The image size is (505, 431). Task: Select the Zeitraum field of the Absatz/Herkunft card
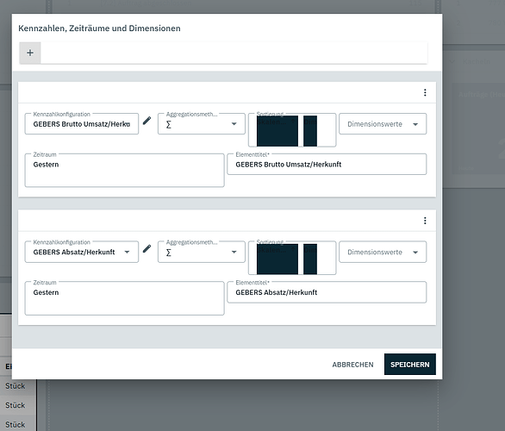tap(124, 298)
